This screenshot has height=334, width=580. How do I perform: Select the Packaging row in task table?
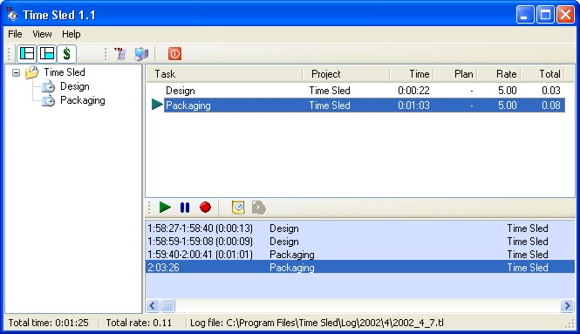365,106
